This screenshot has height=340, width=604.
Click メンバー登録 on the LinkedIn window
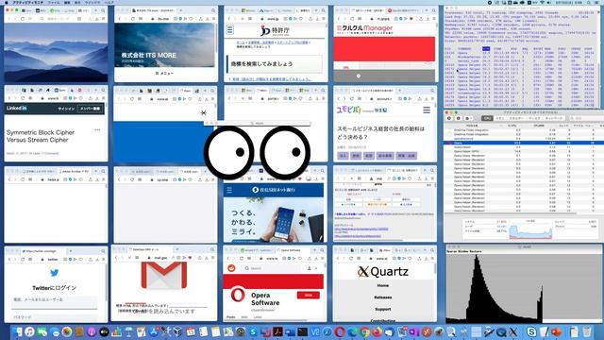pyautogui.click(x=90, y=109)
